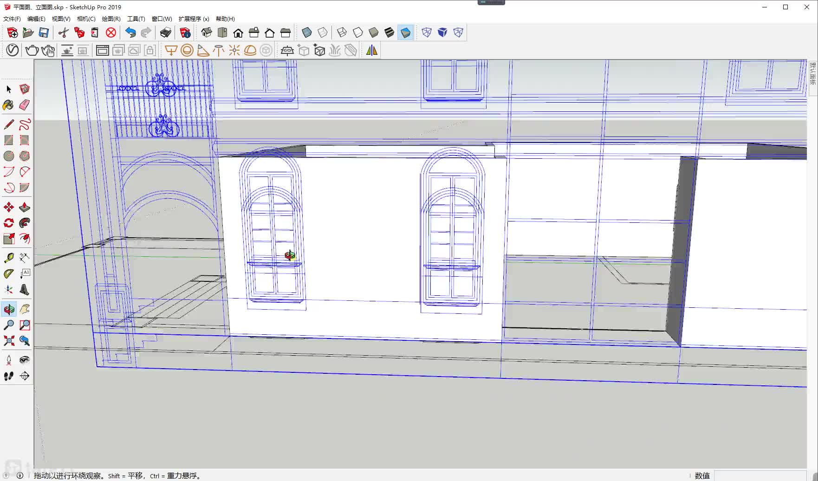Screen dimensions: 818x481
Task: Open 文件(F) menu
Action: tap(12, 19)
